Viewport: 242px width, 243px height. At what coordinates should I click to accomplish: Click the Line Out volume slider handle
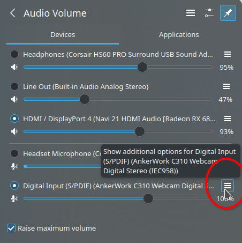tap(85, 99)
